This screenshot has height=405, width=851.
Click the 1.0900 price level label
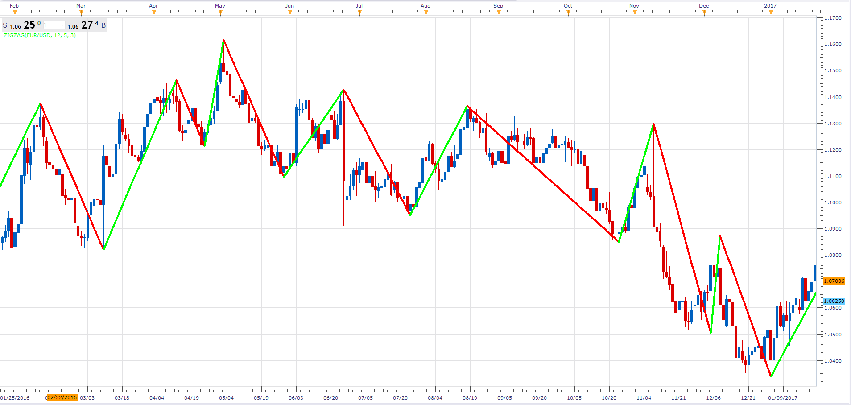[833, 229]
